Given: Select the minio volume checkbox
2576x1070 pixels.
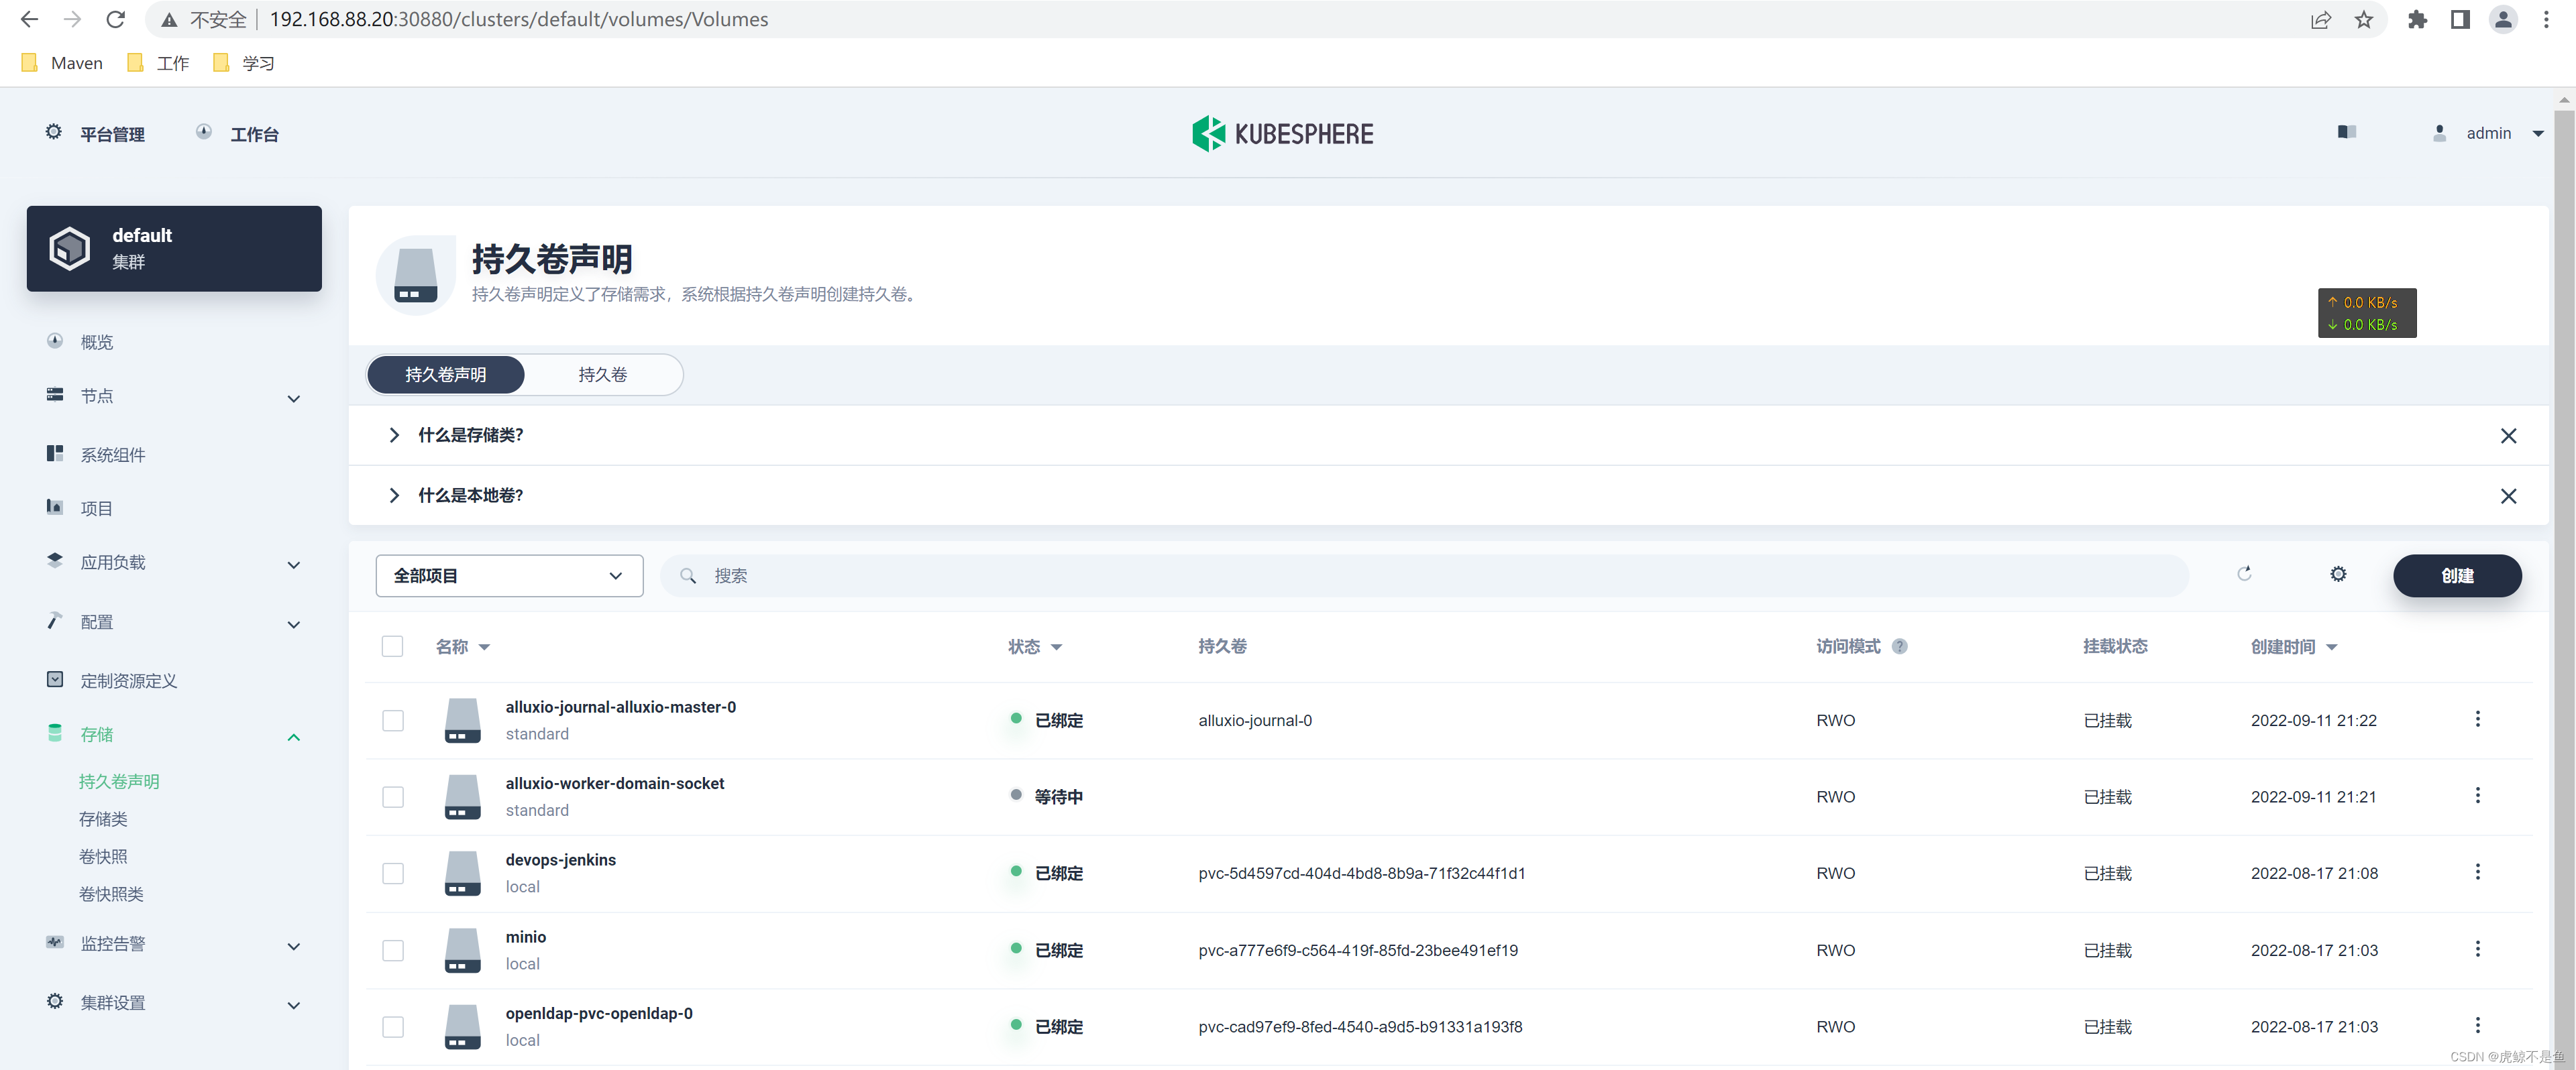Looking at the screenshot, I should pos(392,950).
